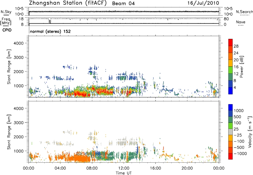The height and width of the screenshot is (175, 253).
Task: Click the gray -25 to 25 velocity swatch
Action: [231, 132]
